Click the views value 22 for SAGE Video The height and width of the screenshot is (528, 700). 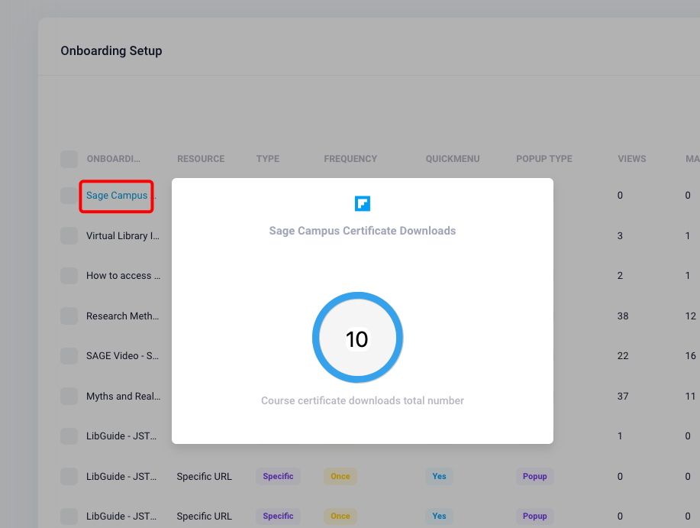tap(623, 356)
